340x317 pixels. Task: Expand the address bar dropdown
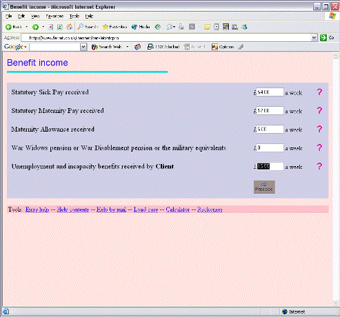pyautogui.click(x=314, y=38)
